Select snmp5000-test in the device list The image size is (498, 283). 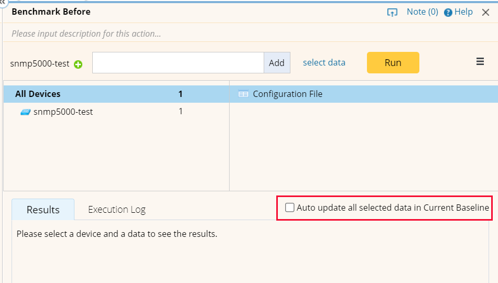coord(63,112)
